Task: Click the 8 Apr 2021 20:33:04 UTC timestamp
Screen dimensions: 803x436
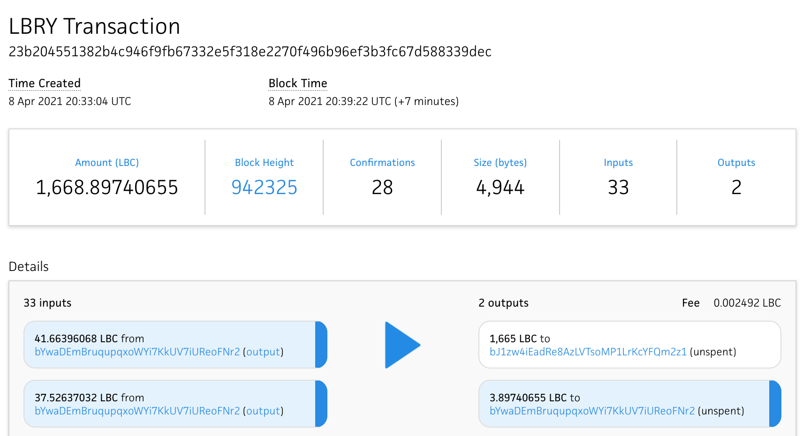Action: (x=70, y=101)
